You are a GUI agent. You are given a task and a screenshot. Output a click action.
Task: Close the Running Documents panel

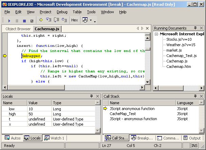coord(201,28)
